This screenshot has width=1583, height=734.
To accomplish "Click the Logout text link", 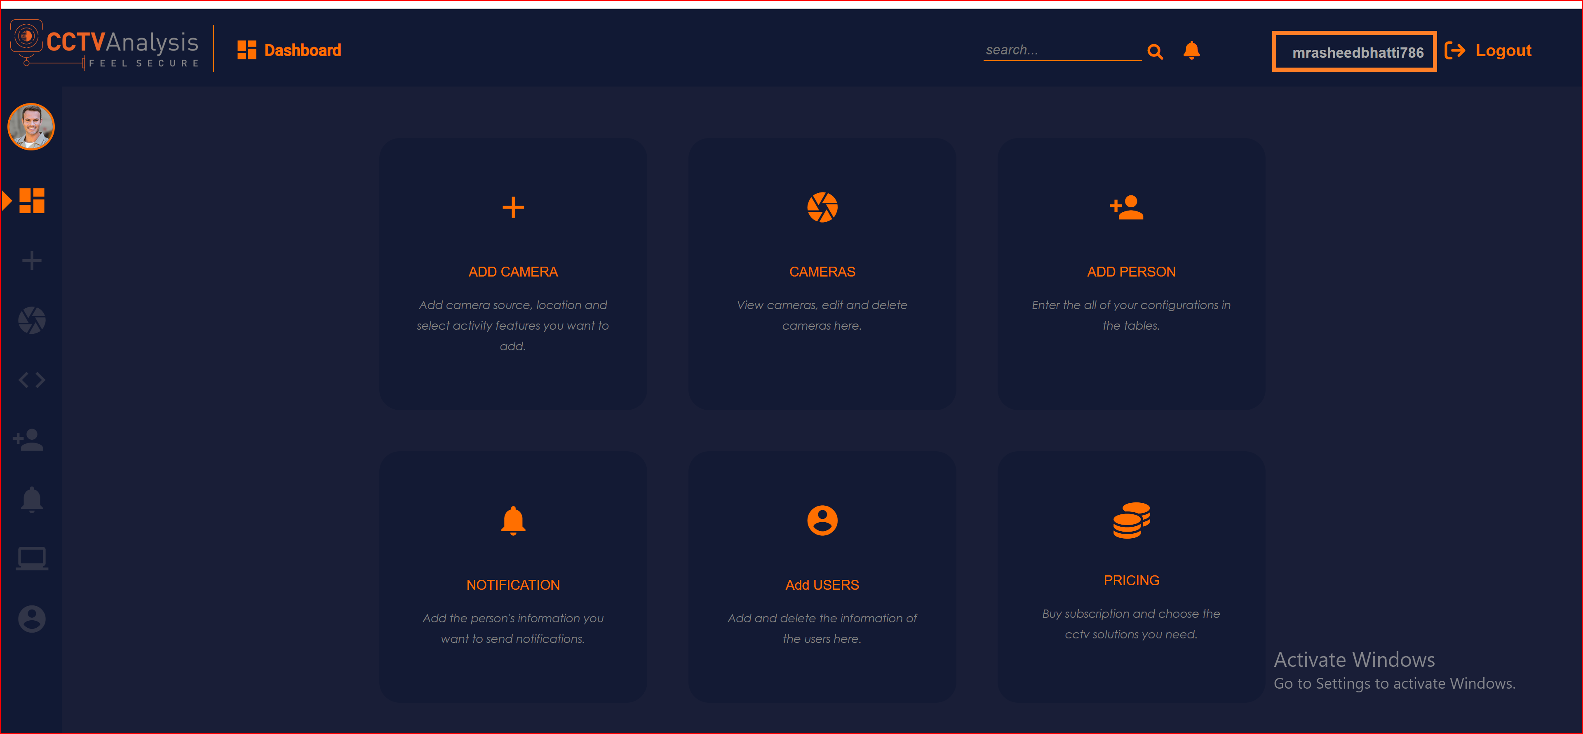I will tap(1503, 50).
